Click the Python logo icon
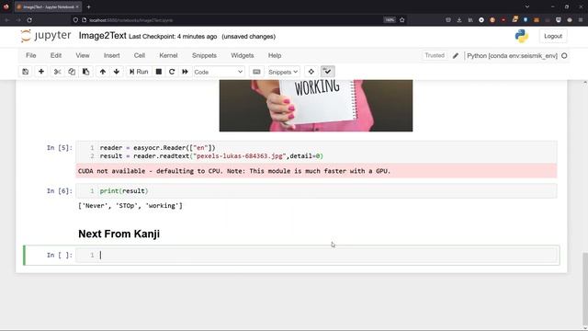The height and width of the screenshot is (331, 588). pyautogui.click(x=521, y=36)
